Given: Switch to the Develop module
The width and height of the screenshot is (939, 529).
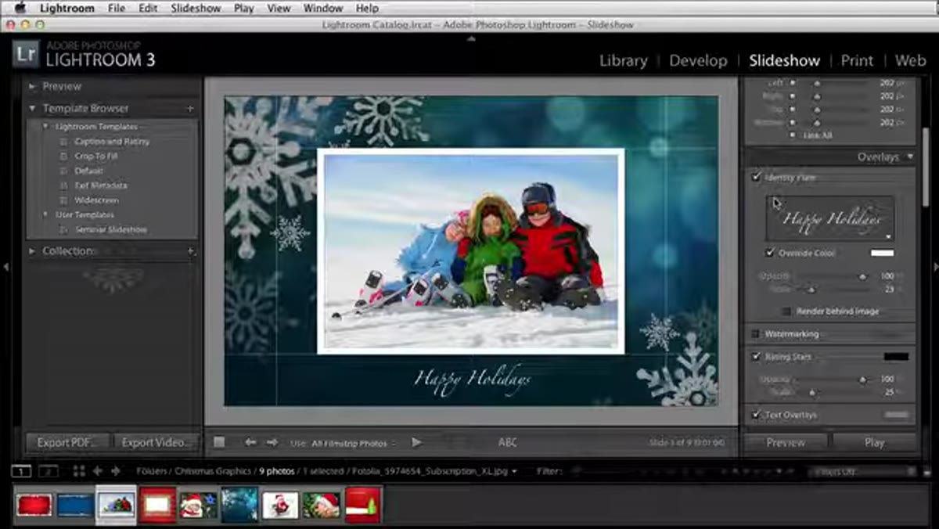Looking at the screenshot, I should (698, 61).
